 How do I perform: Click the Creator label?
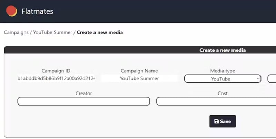click(83, 93)
